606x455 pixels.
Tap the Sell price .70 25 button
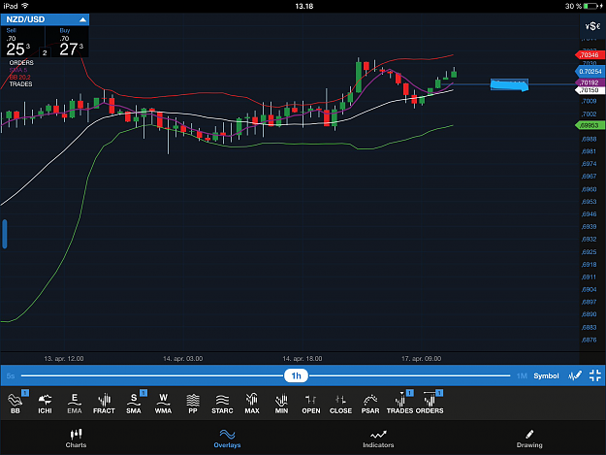point(22,42)
